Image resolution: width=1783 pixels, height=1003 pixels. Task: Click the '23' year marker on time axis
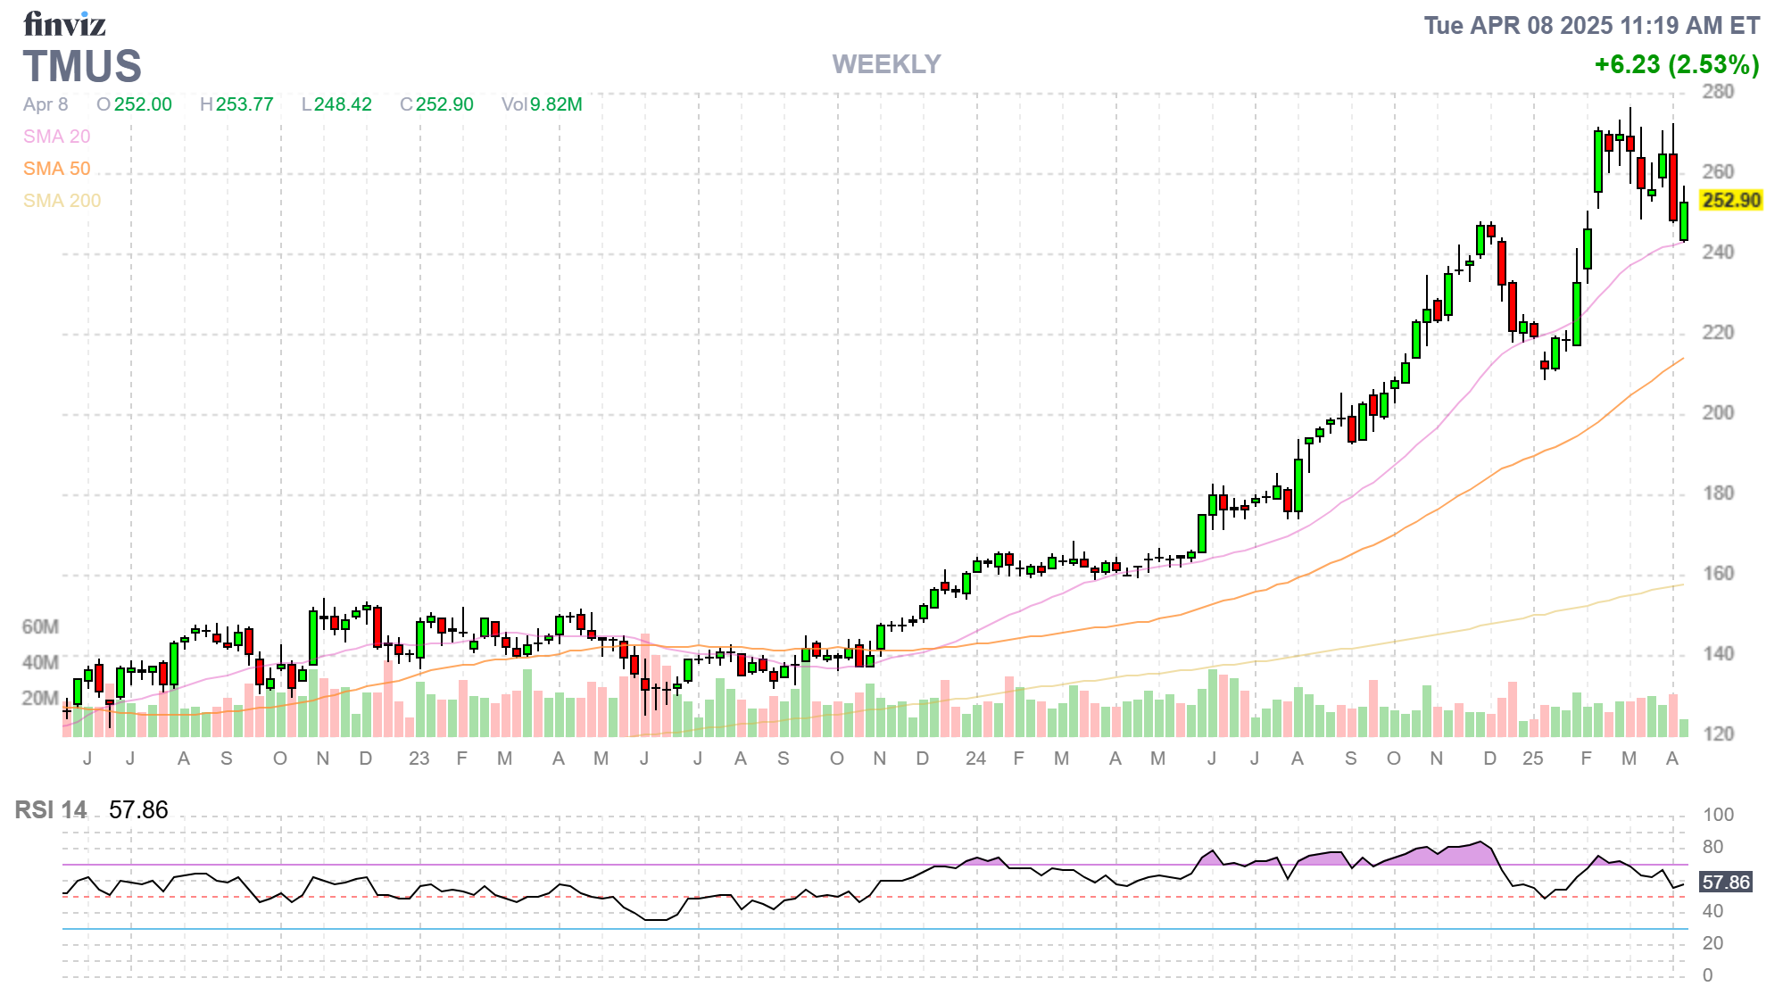(x=419, y=758)
